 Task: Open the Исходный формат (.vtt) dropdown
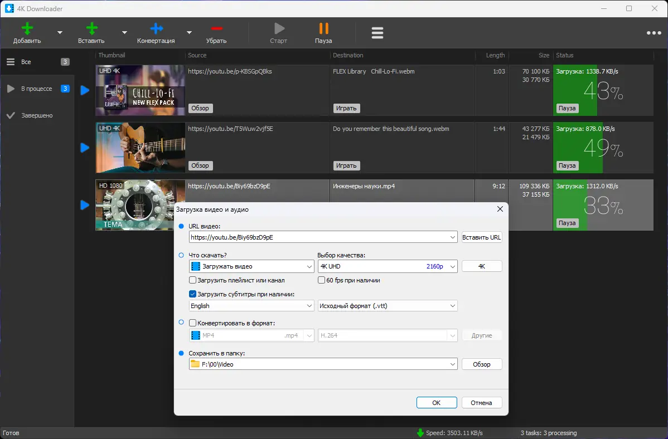pos(452,306)
